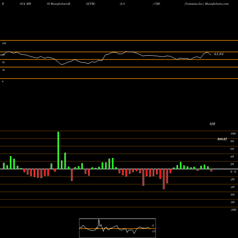Viewport: 238px width, 238px height.
Task: Click the 899.92 value in MR panel
Action: [x=222, y=139]
